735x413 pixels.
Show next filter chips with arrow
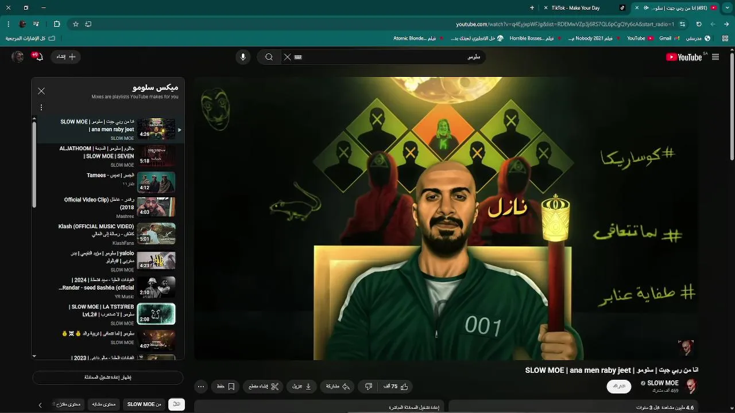[40, 405]
